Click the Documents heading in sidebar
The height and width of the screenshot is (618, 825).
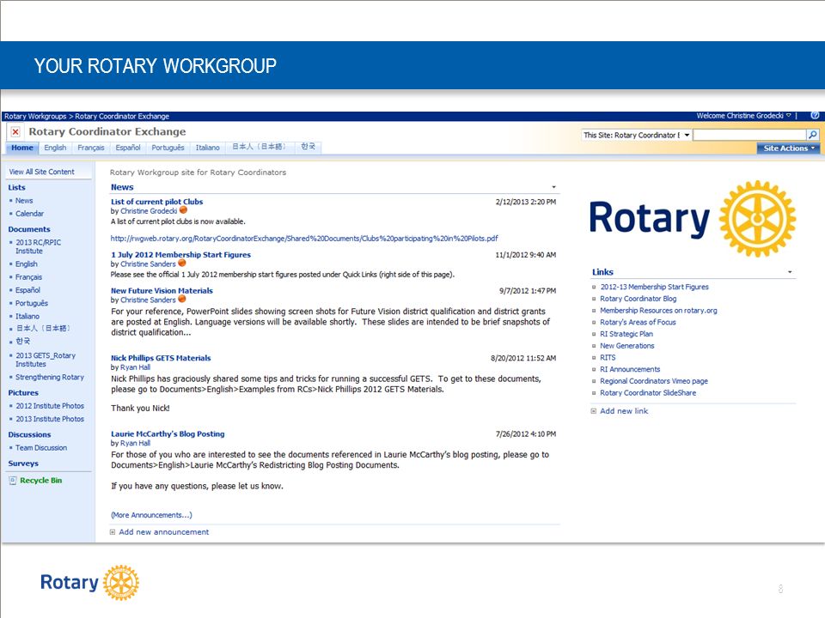point(29,229)
